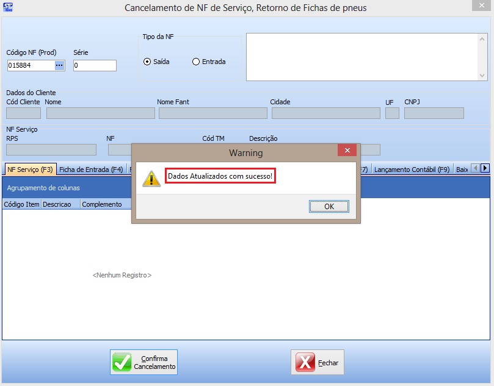Select the Entrada radio button
The width and height of the screenshot is (494, 386).
(x=196, y=62)
